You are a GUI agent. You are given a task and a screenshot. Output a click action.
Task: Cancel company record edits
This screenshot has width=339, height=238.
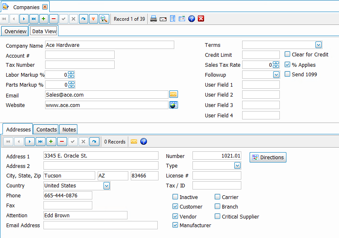point(74,19)
